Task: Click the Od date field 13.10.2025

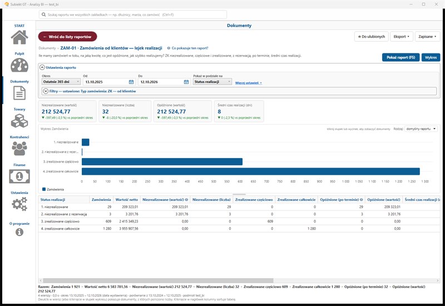Action: coord(109,82)
